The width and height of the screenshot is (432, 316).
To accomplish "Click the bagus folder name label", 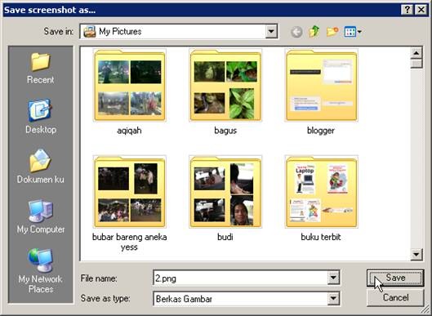I will (x=225, y=131).
